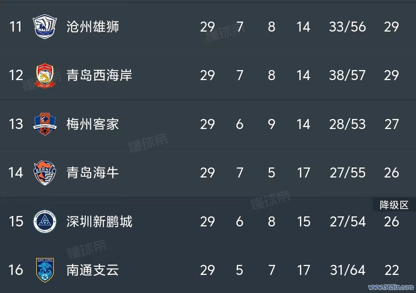Click the Qingdao Hainiu (青岛海牛) team logo
The height and width of the screenshot is (293, 416).
(x=45, y=172)
